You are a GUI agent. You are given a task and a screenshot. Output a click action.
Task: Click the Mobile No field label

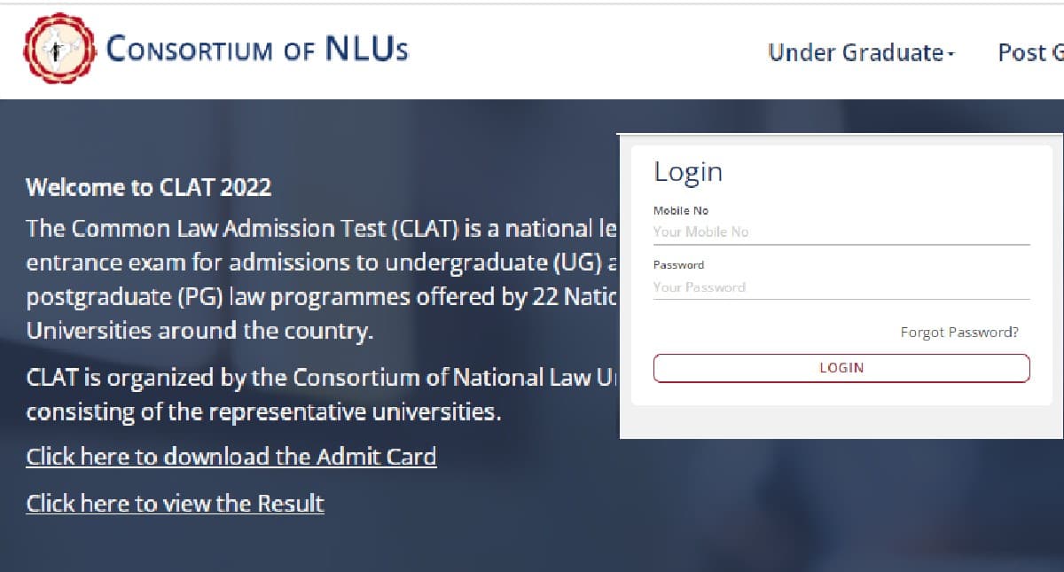click(x=680, y=210)
